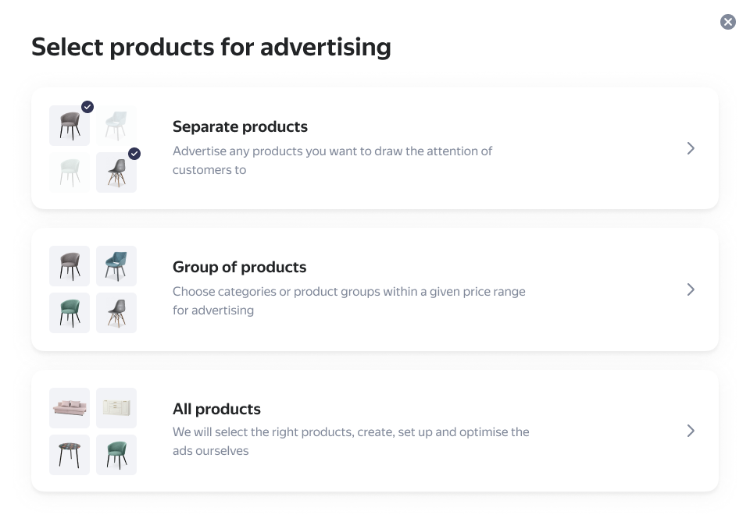Click the green velvet chair in Group of products
Image resolution: width=750 pixels, height=529 pixels.
pyautogui.click(x=70, y=313)
